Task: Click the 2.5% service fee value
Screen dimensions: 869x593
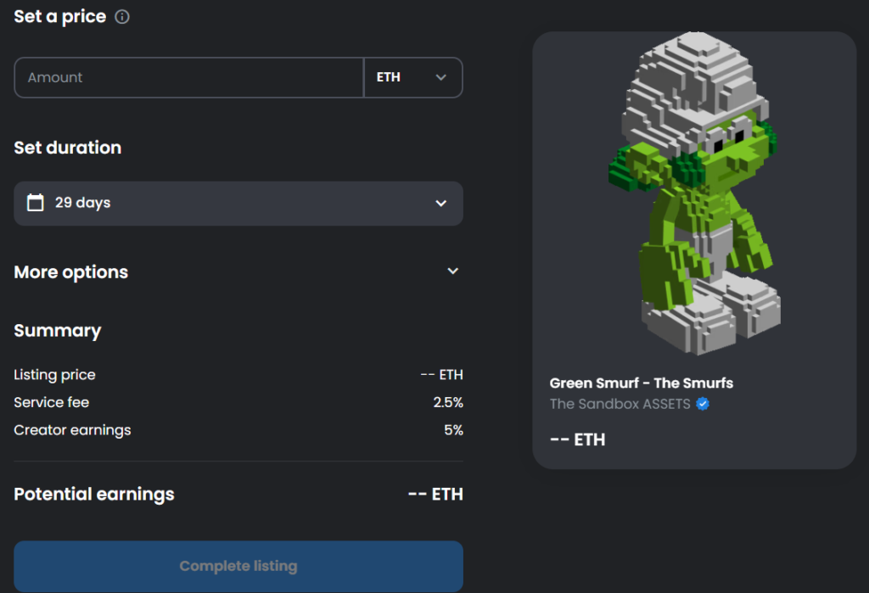Action: click(448, 402)
